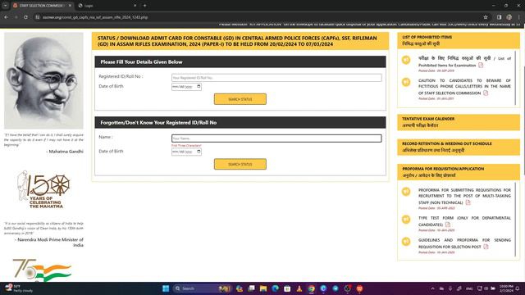The width and height of the screenshot is (525, 295).
Task: Open the tab search dropdown arrow
Action: pyautogui.click(x=6, y=6)
